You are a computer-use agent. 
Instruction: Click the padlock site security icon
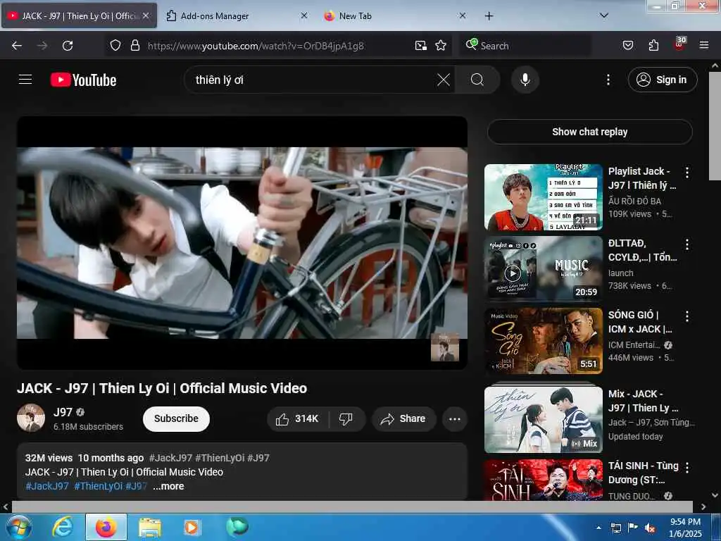134,45
